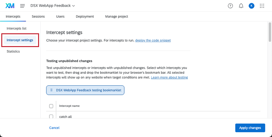Viewport: 272px width, 137px height.
Task: Open the user account avatar
Action: click(x=252, y=6)
